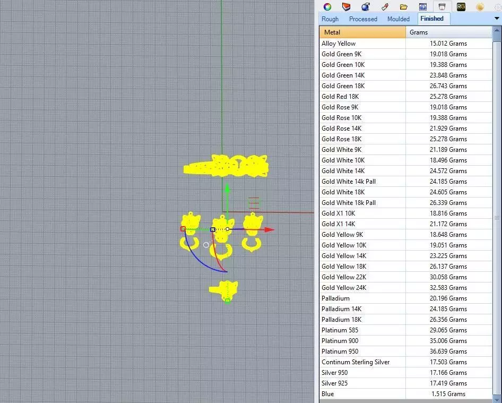This screenshot has width=502, height=403.
Task: Select the Gold Yellow 24K row
Action: 405,287
